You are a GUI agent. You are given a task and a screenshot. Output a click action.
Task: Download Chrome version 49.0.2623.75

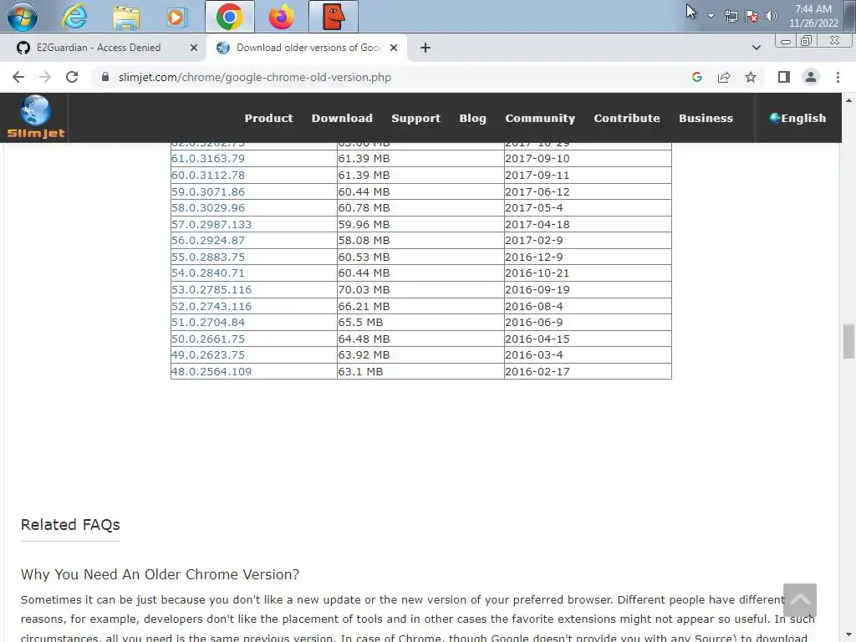pyautogui.click(x=208, y=354)
